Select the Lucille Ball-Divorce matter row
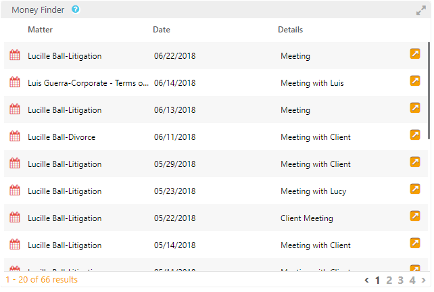The height and width of the screenshot is (292, 434). (x=62, y=137)
